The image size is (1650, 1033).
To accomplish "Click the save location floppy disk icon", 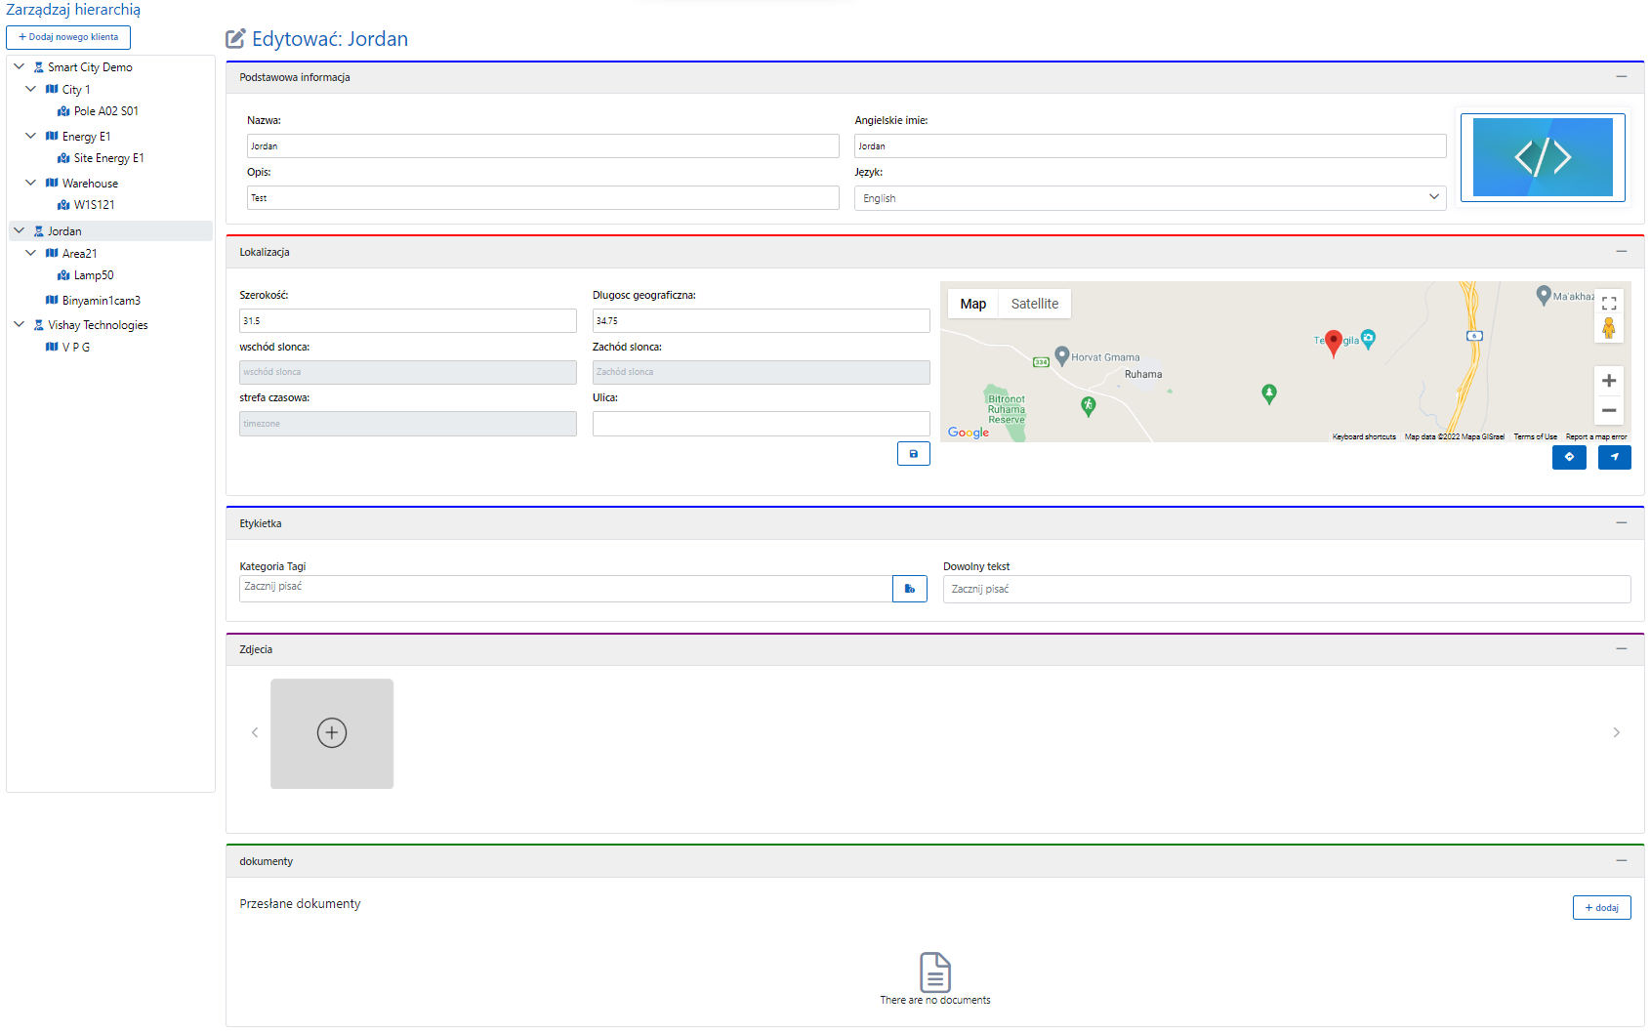I will coord(913,454).
